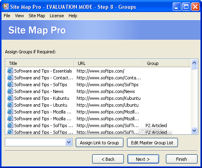Open the View menu
This screenshot has height=168, width=202.
tap(19, 16)
